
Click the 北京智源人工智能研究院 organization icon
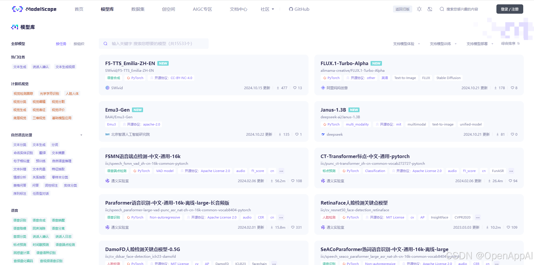[x=107, y=134]
